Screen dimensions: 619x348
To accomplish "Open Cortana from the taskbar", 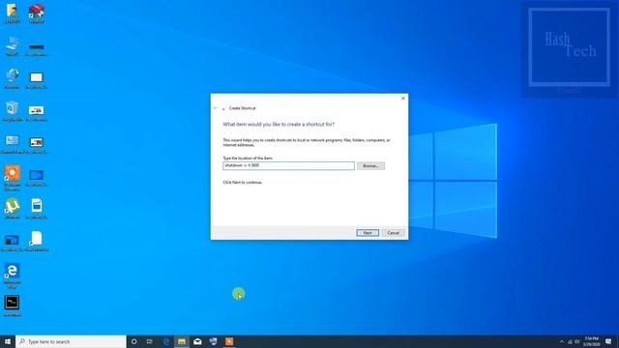I will [x=133, y=341].
